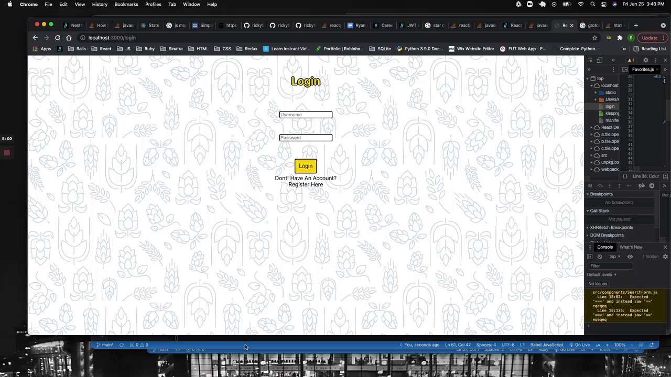Click the Username input field
Image resolution: width=671 pixels, height=377 pixels.
point(306,115)
